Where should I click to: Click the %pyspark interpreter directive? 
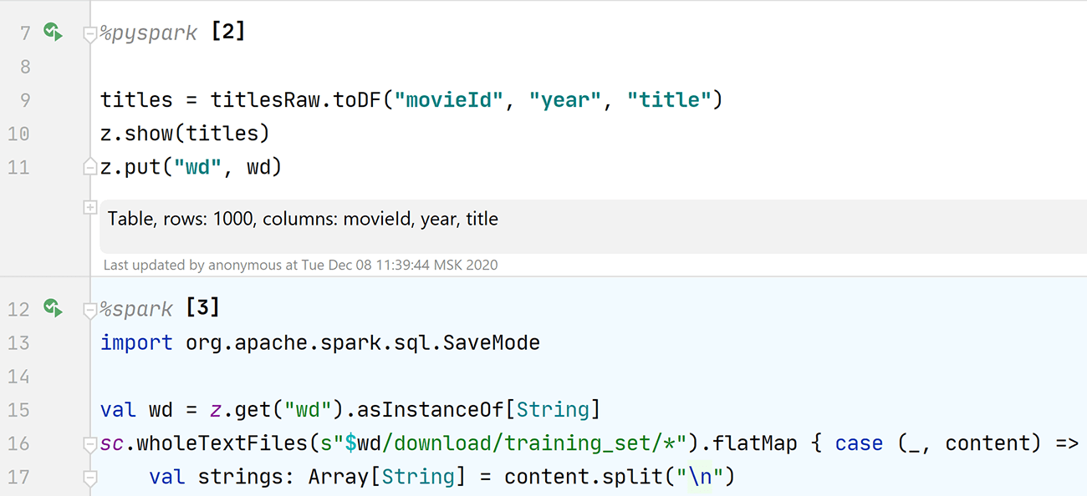tap(149, 33)
